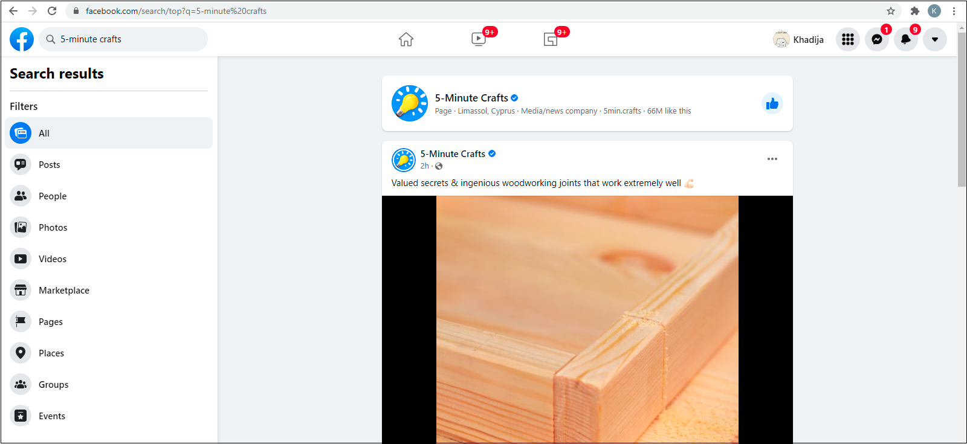
Task: Select the Pages filter
Action: pos(109,321)
